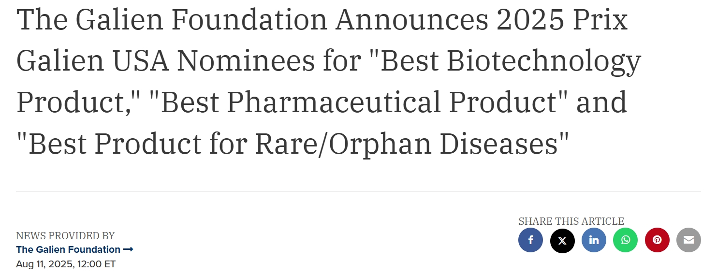717x276 pixels.
Task: Share this article on X
Action: tap(562, 240)
